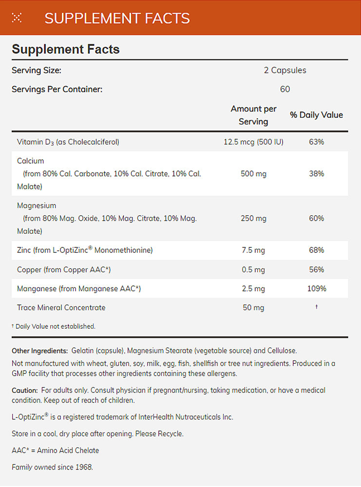
Task: Select the Zinc L-OptiZinc Monomethionine row
Action: tap(85, 250)
